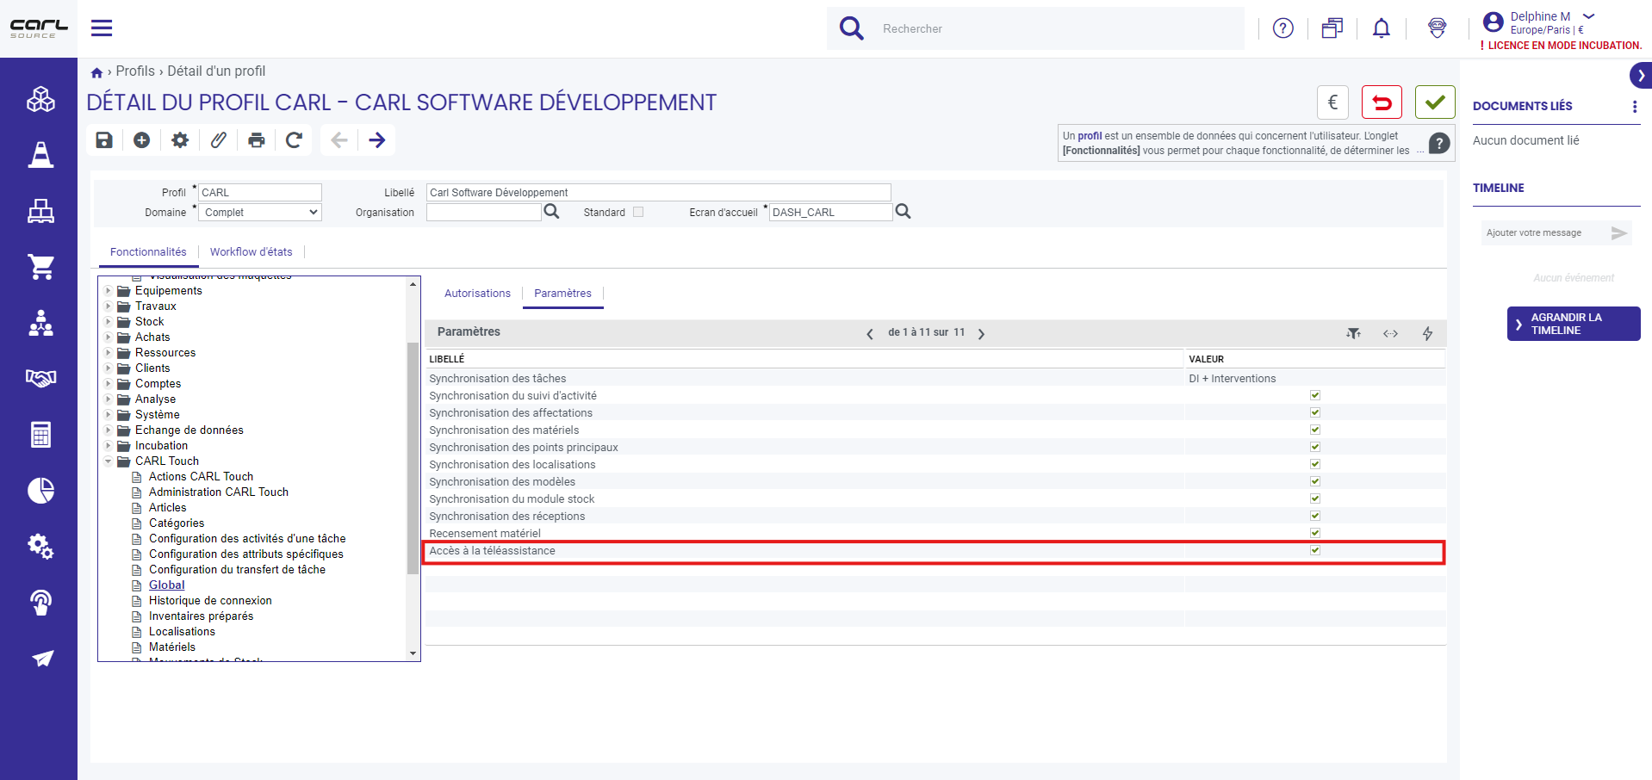The height and width of the screenshot is (780, 1652).
Task: Toggle Synchronisation des localisations checkbox
Action: click(x=1315, y=464)
